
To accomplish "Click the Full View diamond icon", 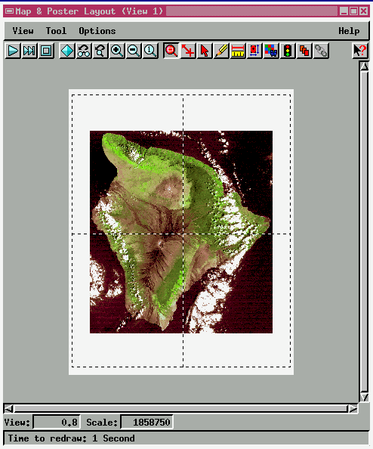I will (67, 51).
